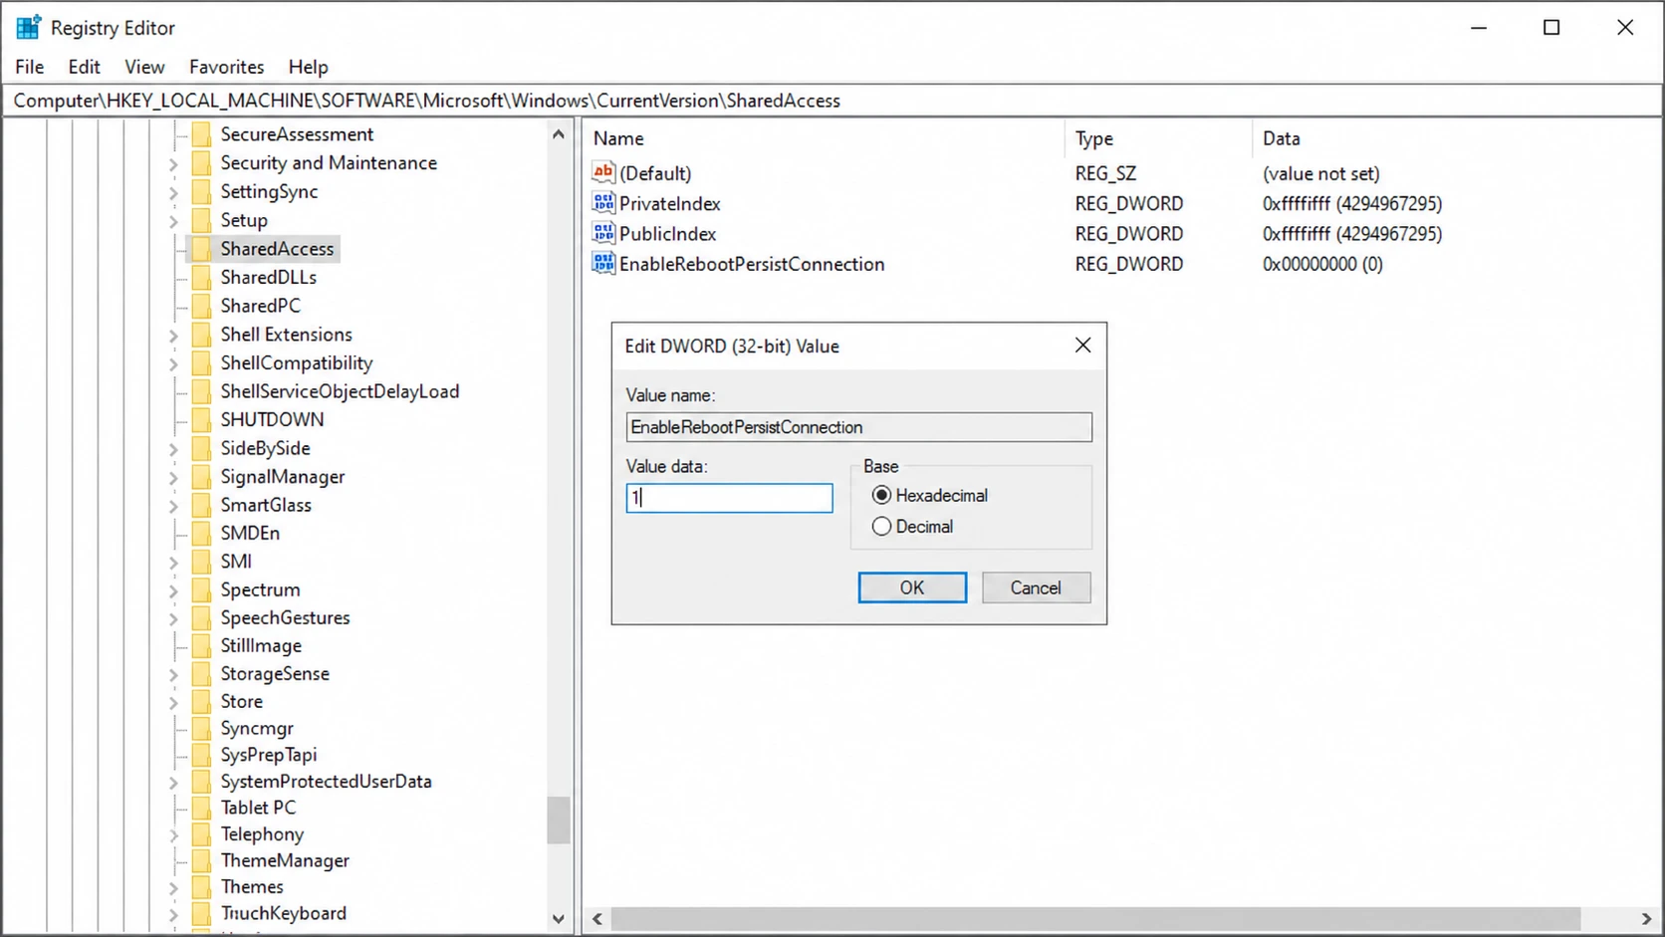Click the SettingSync folder icon

[201, 191]
